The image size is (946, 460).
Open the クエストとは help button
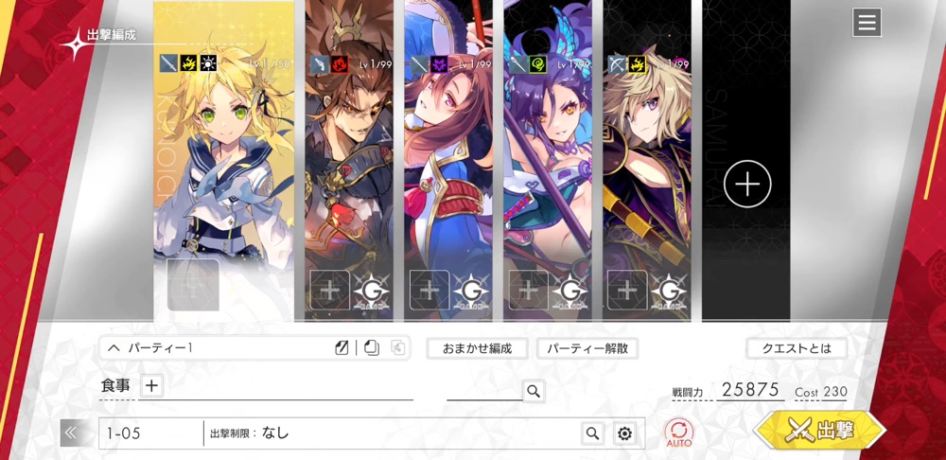point(797,348)
